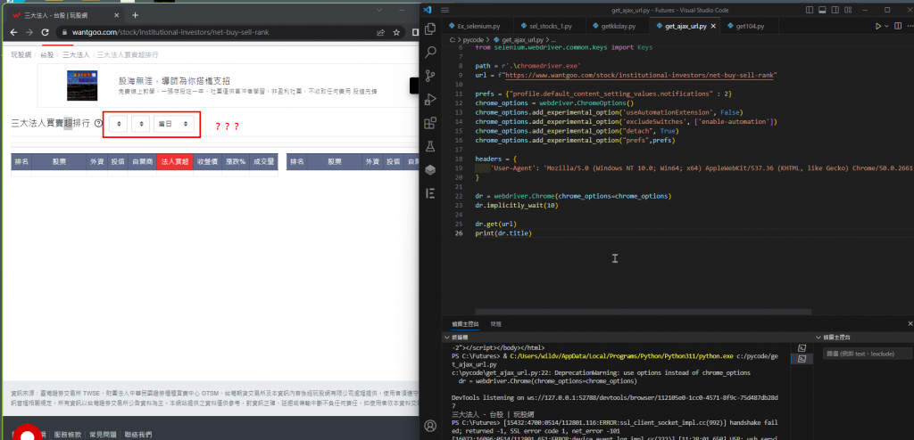Click 聯絡我們 footer link
The width and height of the screenshot is (914, 440).
(x=138, y=434)
